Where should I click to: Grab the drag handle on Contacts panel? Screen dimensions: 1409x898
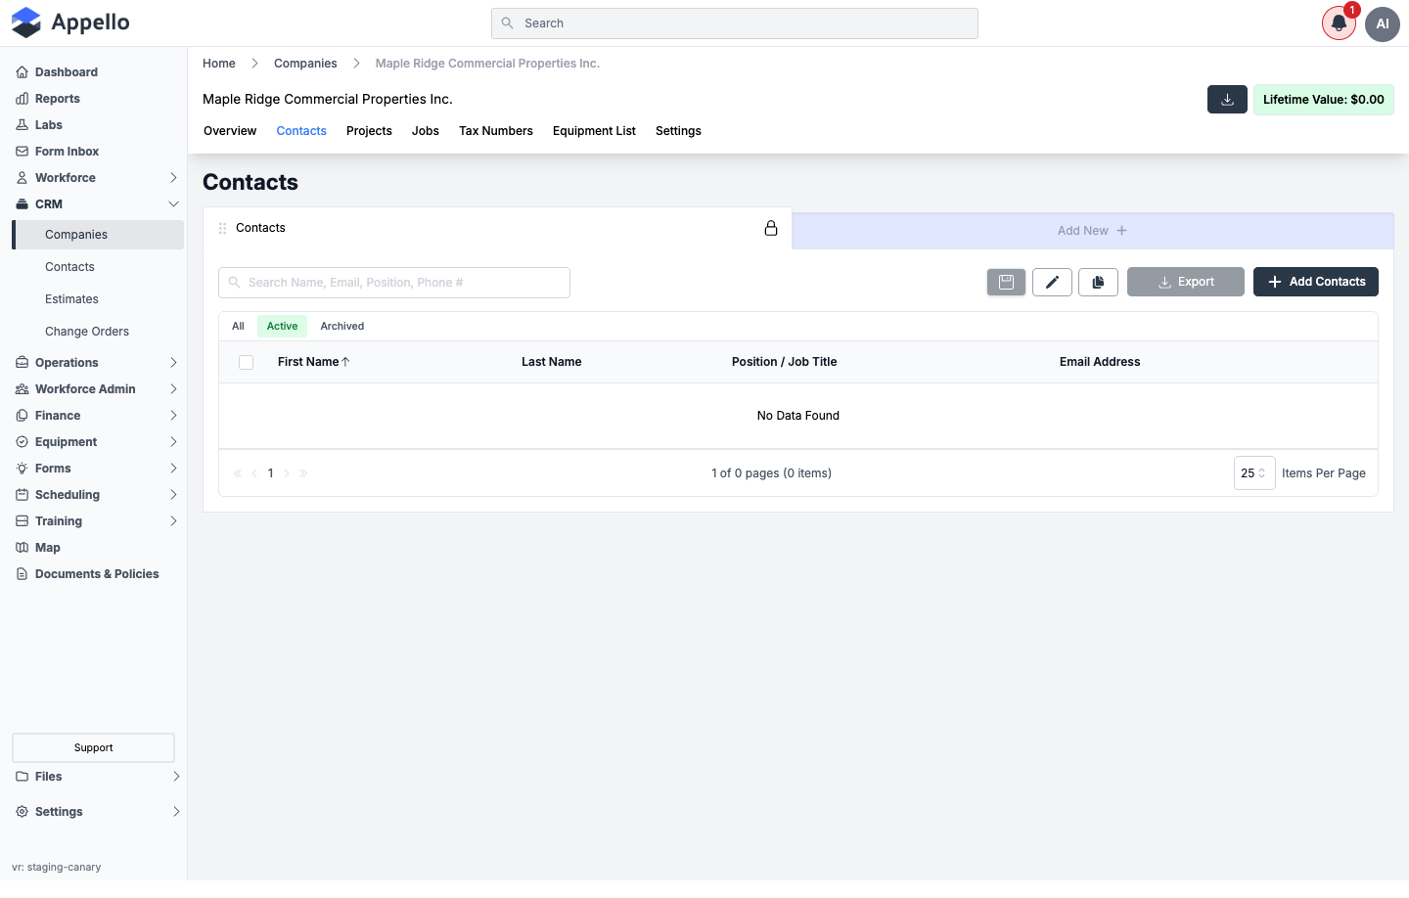[x=222, y=228]
